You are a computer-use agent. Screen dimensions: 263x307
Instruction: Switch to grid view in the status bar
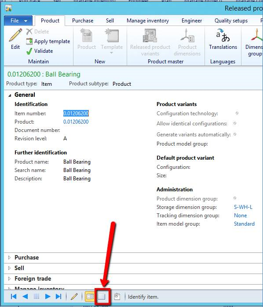coord(102,297)
